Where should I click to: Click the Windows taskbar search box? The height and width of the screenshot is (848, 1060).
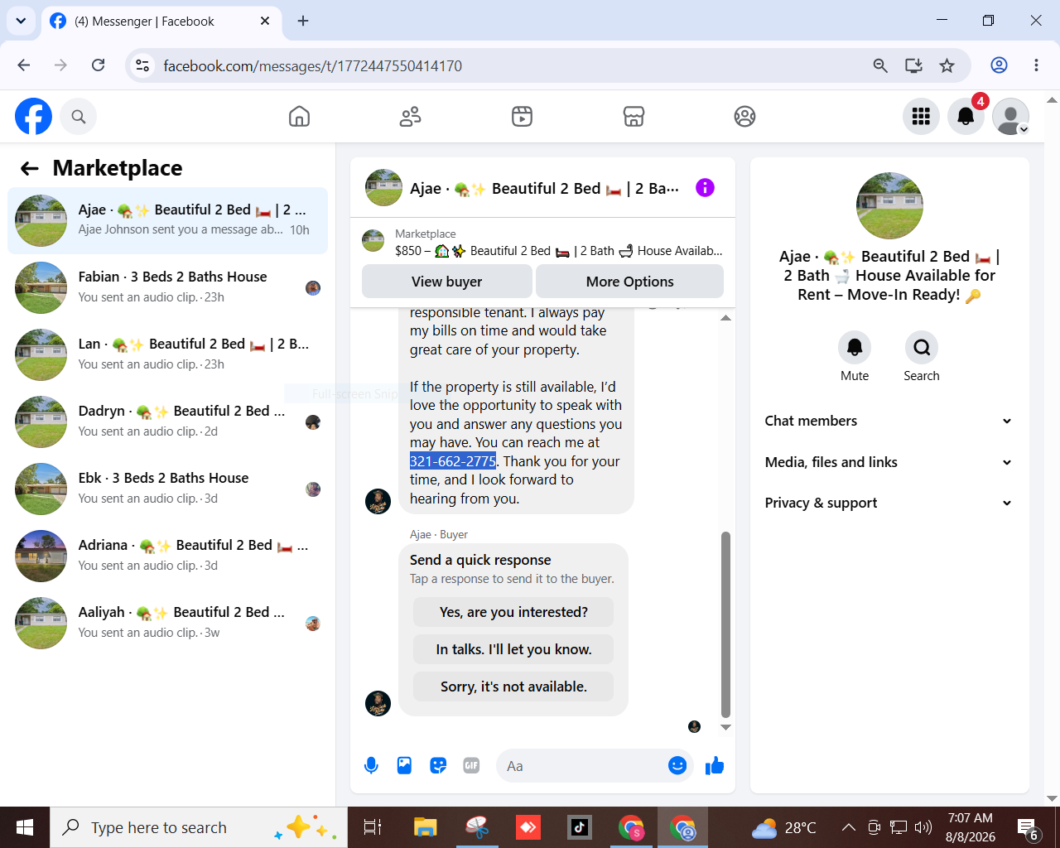(199, 827)
